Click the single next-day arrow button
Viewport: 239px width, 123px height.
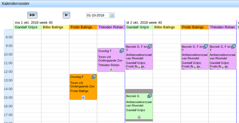[66, 15]
